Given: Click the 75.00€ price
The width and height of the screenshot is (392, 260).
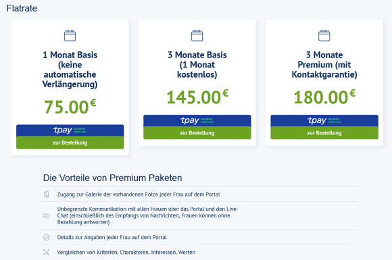Looking at the screenshot, I should [x=70, y=107].
